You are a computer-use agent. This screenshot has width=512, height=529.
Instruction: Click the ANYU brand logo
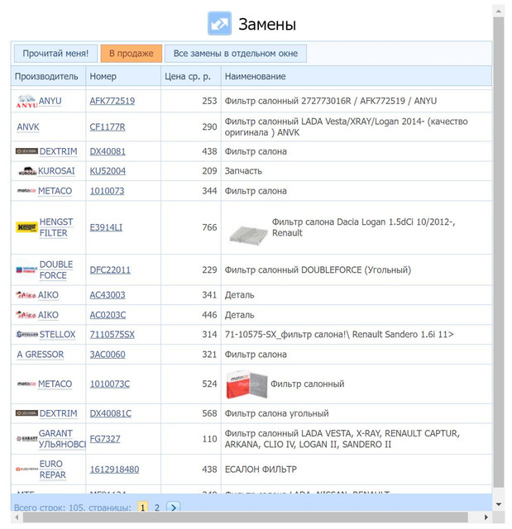pyautogui.click(x=26, y=101)
